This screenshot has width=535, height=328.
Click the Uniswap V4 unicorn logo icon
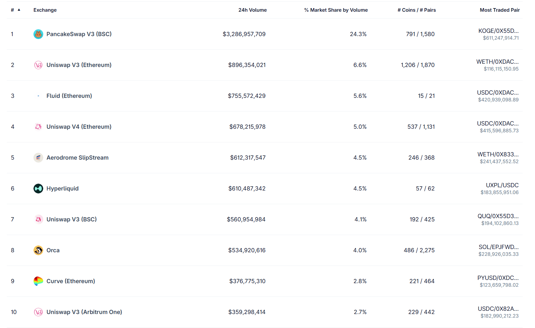point(38,127)
